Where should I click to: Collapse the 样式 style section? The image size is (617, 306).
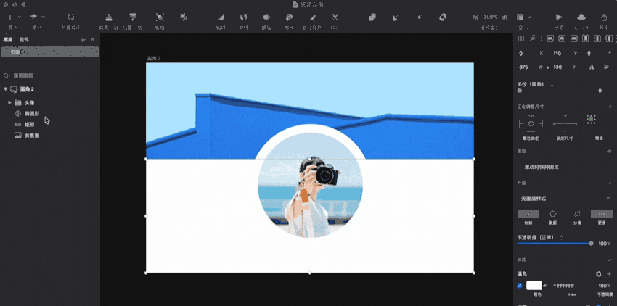(x=610, y=260)
